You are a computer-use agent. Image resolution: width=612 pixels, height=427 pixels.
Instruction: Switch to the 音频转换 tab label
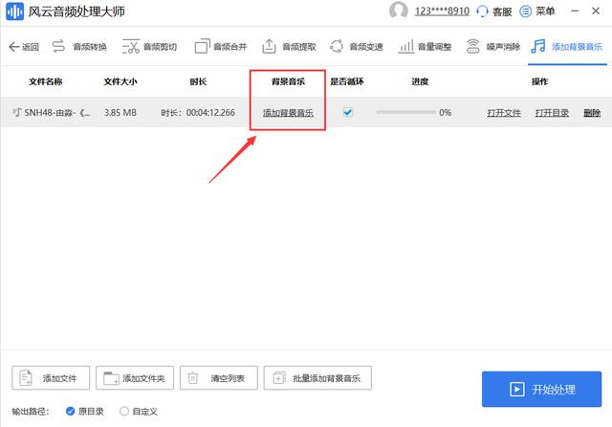[x=90, y=47]
